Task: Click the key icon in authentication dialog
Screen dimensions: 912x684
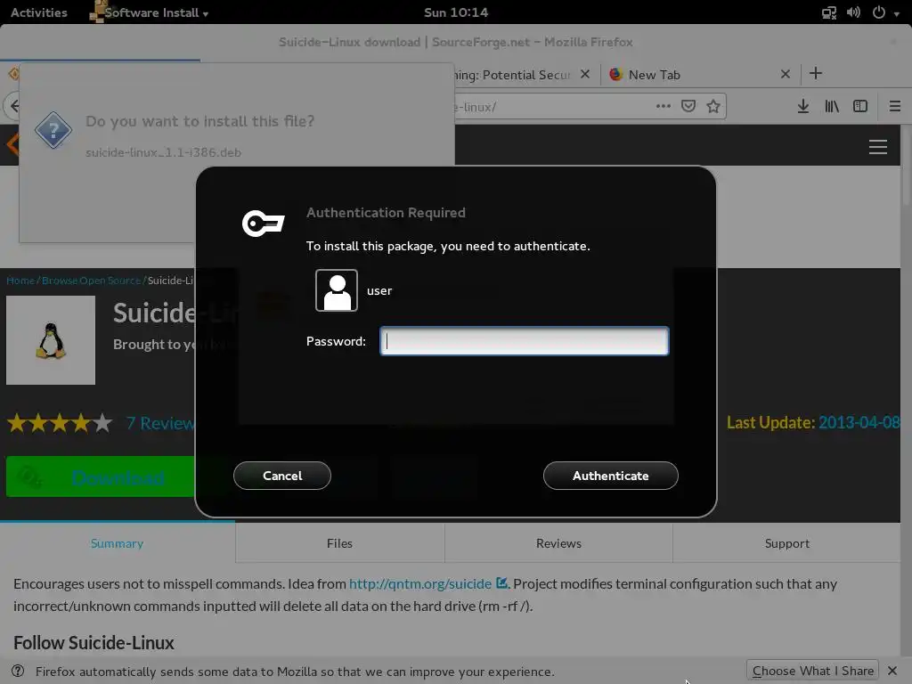Action: 263,224
